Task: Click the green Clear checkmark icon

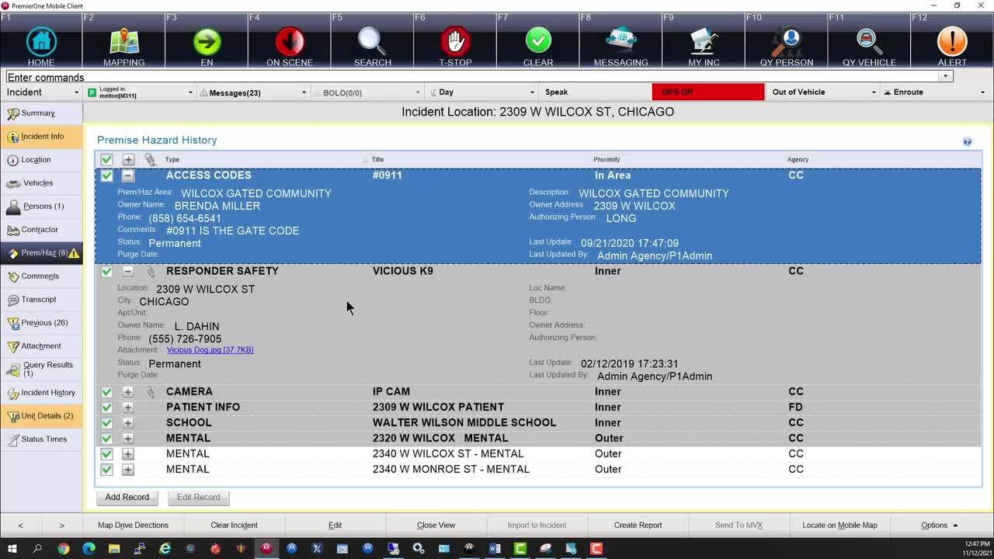Action: (537, 43)
